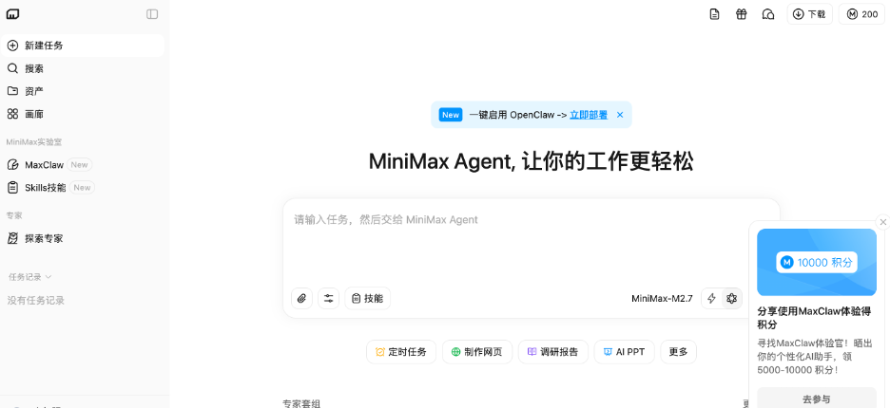This screenshot has width=890, height=408.
Task: Collapse the sidebar with the panel icon
Action: 152,14
